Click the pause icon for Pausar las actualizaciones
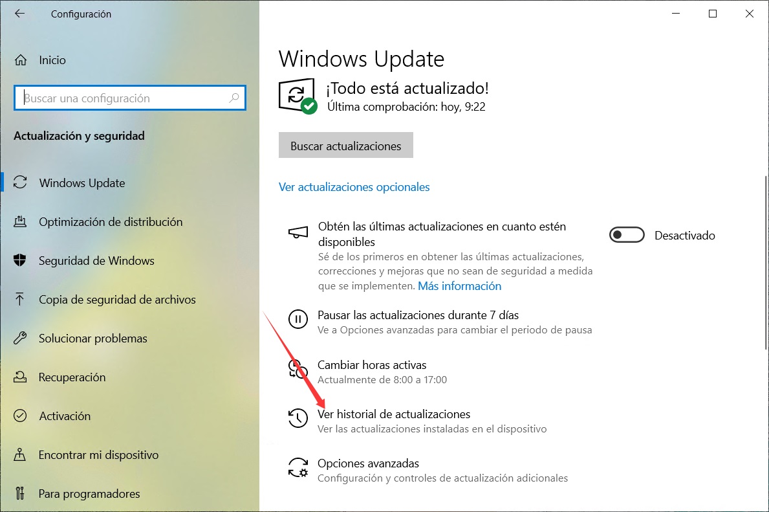The width and height of the screenshot is (769, 512). (x=298, y=319)
